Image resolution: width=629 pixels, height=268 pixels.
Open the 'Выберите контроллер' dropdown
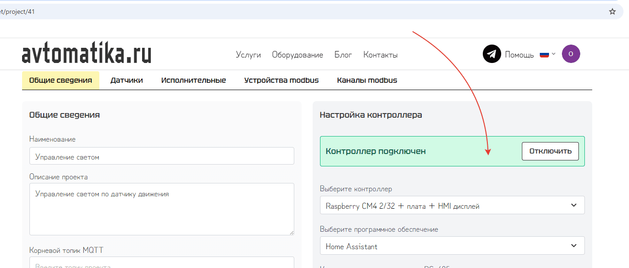point(452,205)
